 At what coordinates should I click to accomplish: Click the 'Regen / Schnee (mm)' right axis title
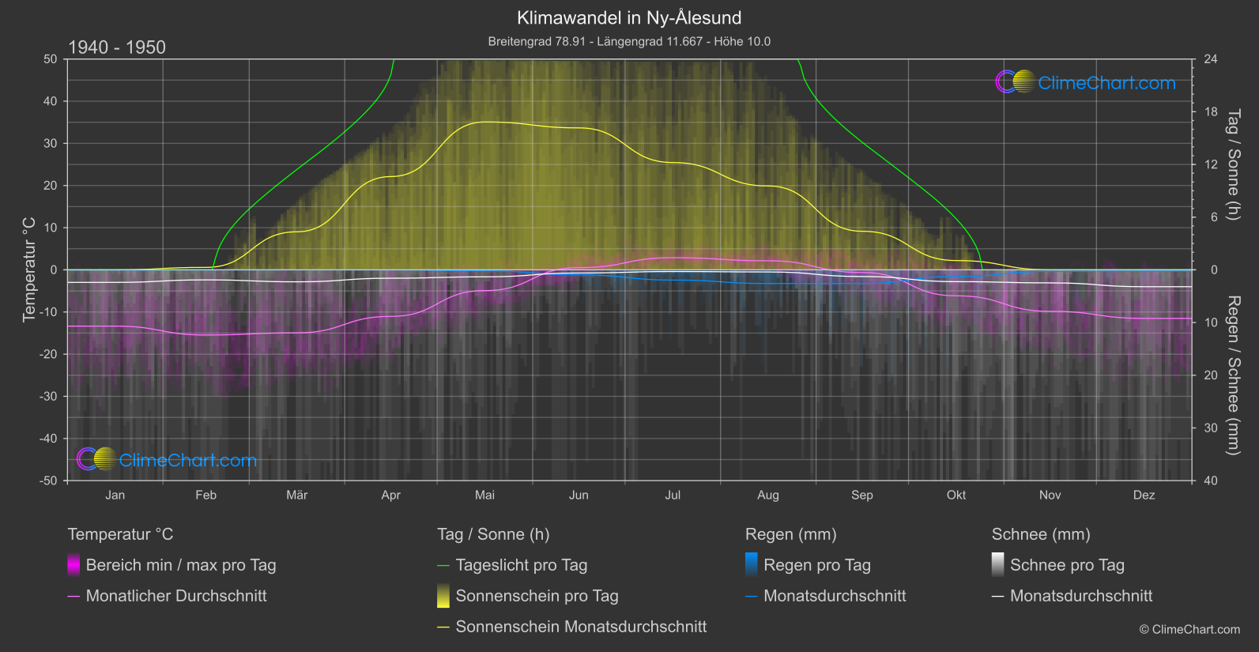[1233, 375]
